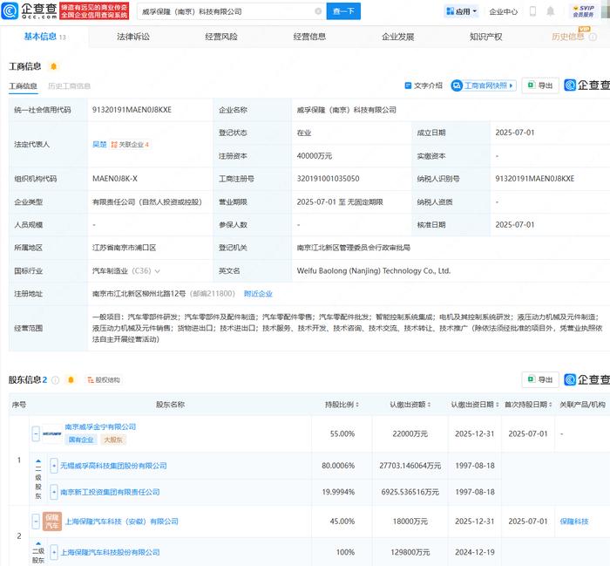Screen dimensions: 610x566
Task: Select the 历史工商信息 sub-tab
Action: (x=69, y=86)
